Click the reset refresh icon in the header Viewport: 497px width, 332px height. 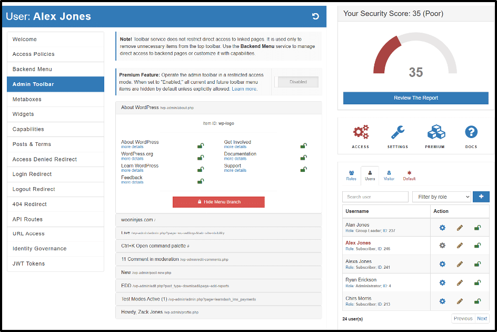(x=315, y=16)
